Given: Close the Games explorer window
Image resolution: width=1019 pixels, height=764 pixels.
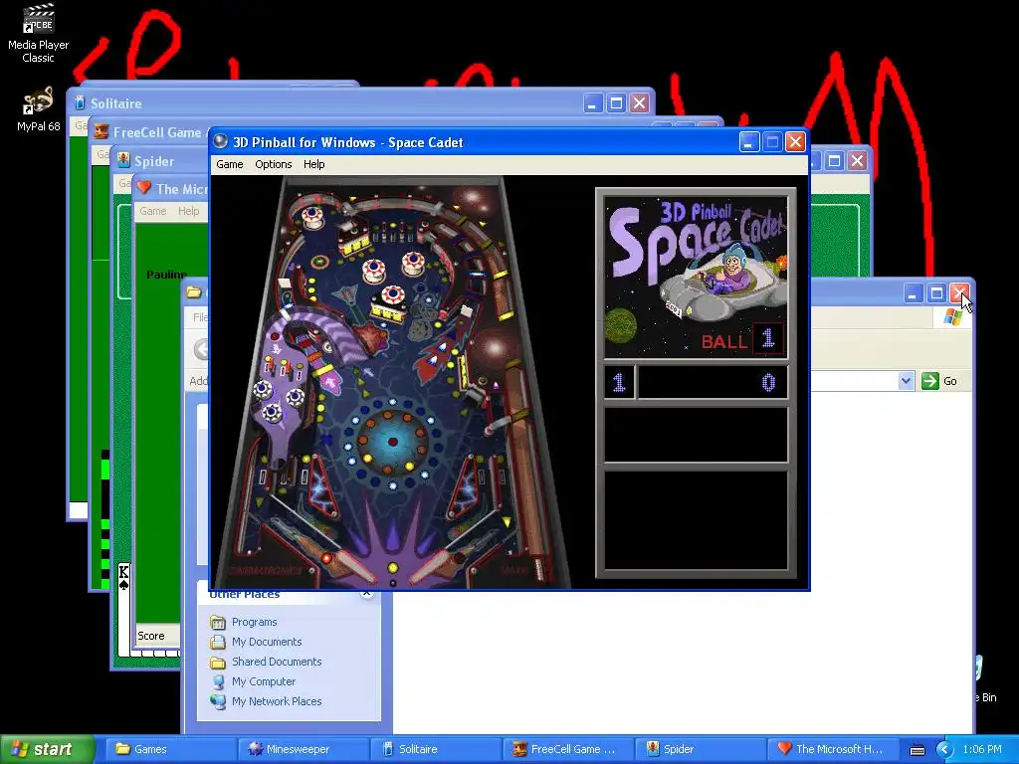Looking at the screenshot, I should click(959, 293).
